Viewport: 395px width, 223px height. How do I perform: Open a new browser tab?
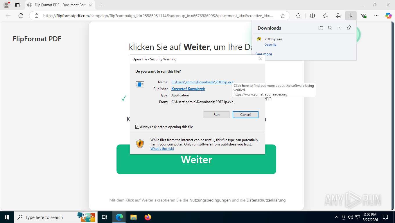[x=101, y=5]
